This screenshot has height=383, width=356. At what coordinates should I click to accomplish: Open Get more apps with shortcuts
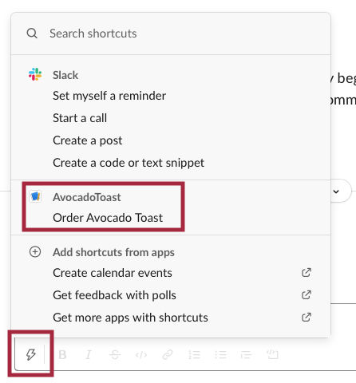click(171, 318)
